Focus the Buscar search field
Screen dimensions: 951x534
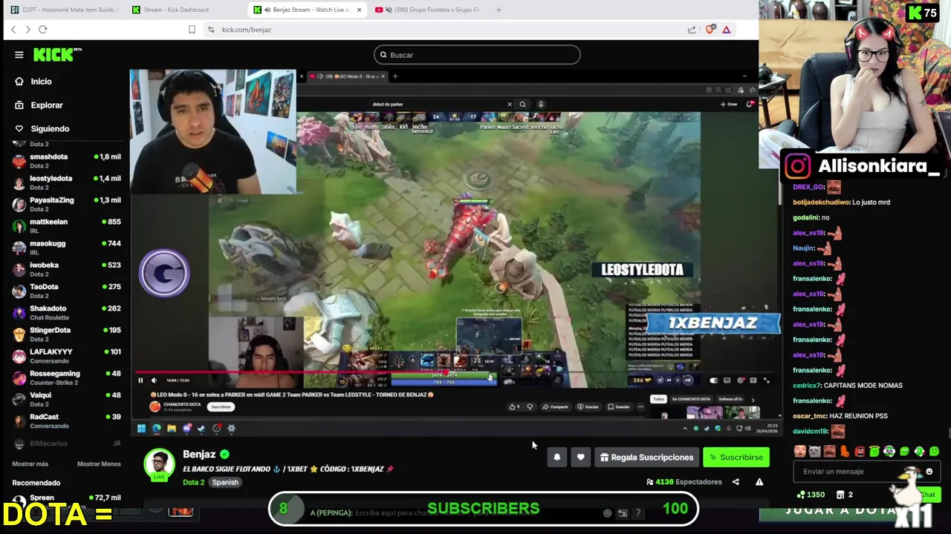tap(477, 55)
